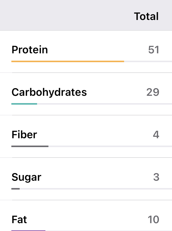Click the unfilled part of Protein bar
Viewport: 172px width, 231px height.
(x=148, y=61)
